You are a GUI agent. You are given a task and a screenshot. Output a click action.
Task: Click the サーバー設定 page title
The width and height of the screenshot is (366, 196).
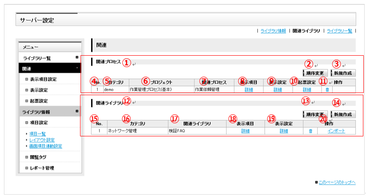(x=37, y=20)
